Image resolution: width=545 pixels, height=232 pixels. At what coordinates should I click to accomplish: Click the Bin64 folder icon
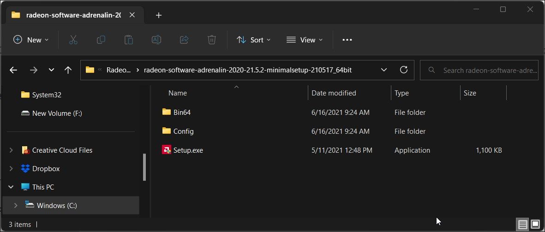coord(167,112)
